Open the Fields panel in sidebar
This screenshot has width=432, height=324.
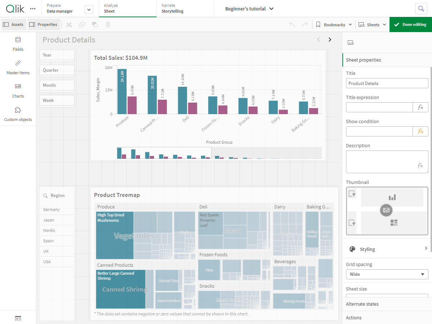(x=18, y=44)
